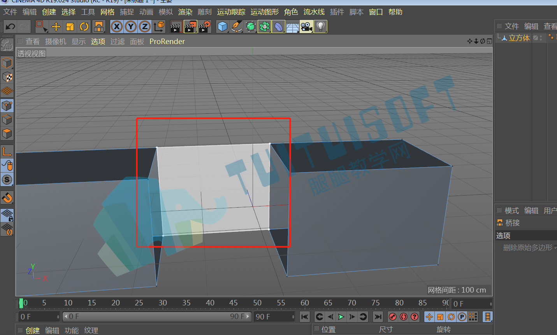Go to the end of animation
Viewport: 557px width, 335px height.
coord(378,317)
